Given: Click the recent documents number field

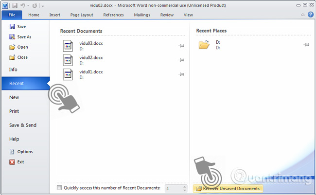Looking at the screenshot, I should tap(174, 189).
